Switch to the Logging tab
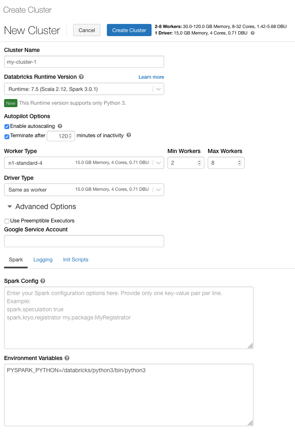Viewport: 295px width, 442px height. [43, 260]
